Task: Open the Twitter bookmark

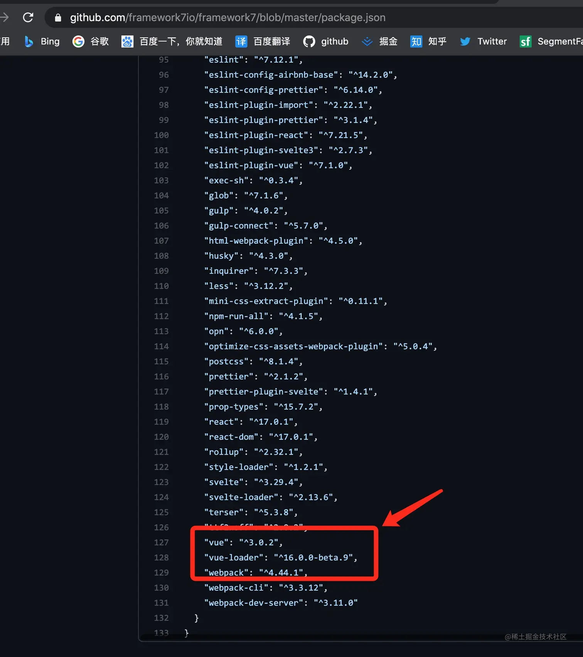Action: (x=483, y=41)
